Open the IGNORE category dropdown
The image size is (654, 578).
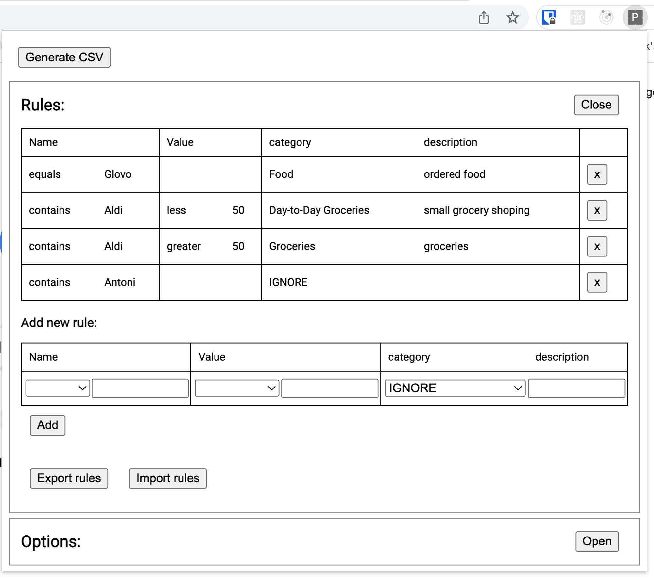coord(455,388)
